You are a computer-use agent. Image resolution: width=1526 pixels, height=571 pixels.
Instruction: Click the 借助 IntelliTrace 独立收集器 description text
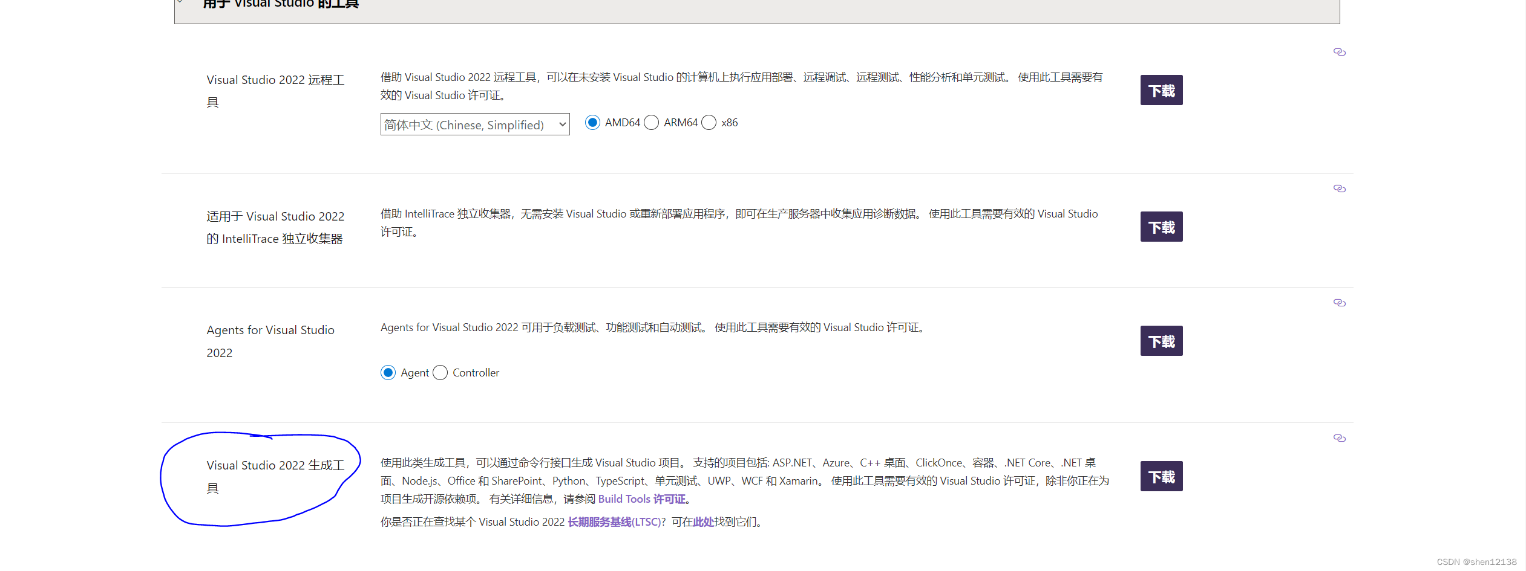739,223
